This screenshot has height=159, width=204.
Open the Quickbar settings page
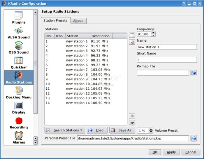coord(19,63)
